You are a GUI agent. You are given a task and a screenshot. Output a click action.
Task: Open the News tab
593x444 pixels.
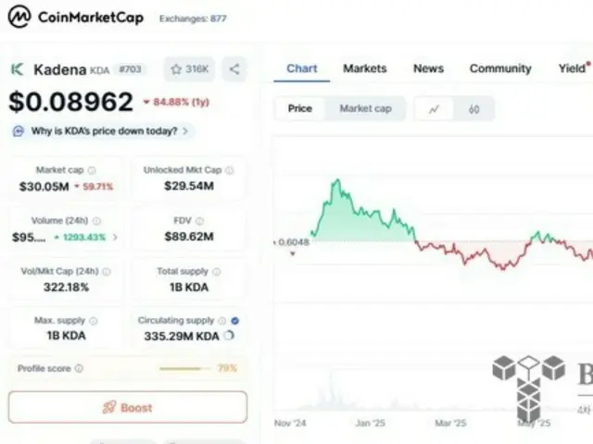tap(428, 68)
